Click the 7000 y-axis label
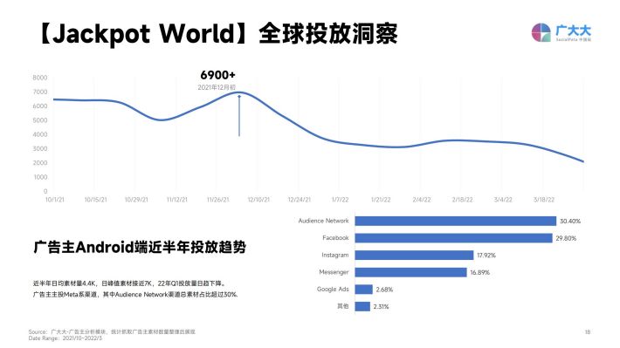Screen dimensions: 620x348 tap(40, 92)
